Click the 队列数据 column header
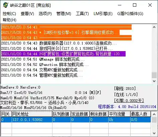The image size is (158, 137). click(x=61, y=114)
